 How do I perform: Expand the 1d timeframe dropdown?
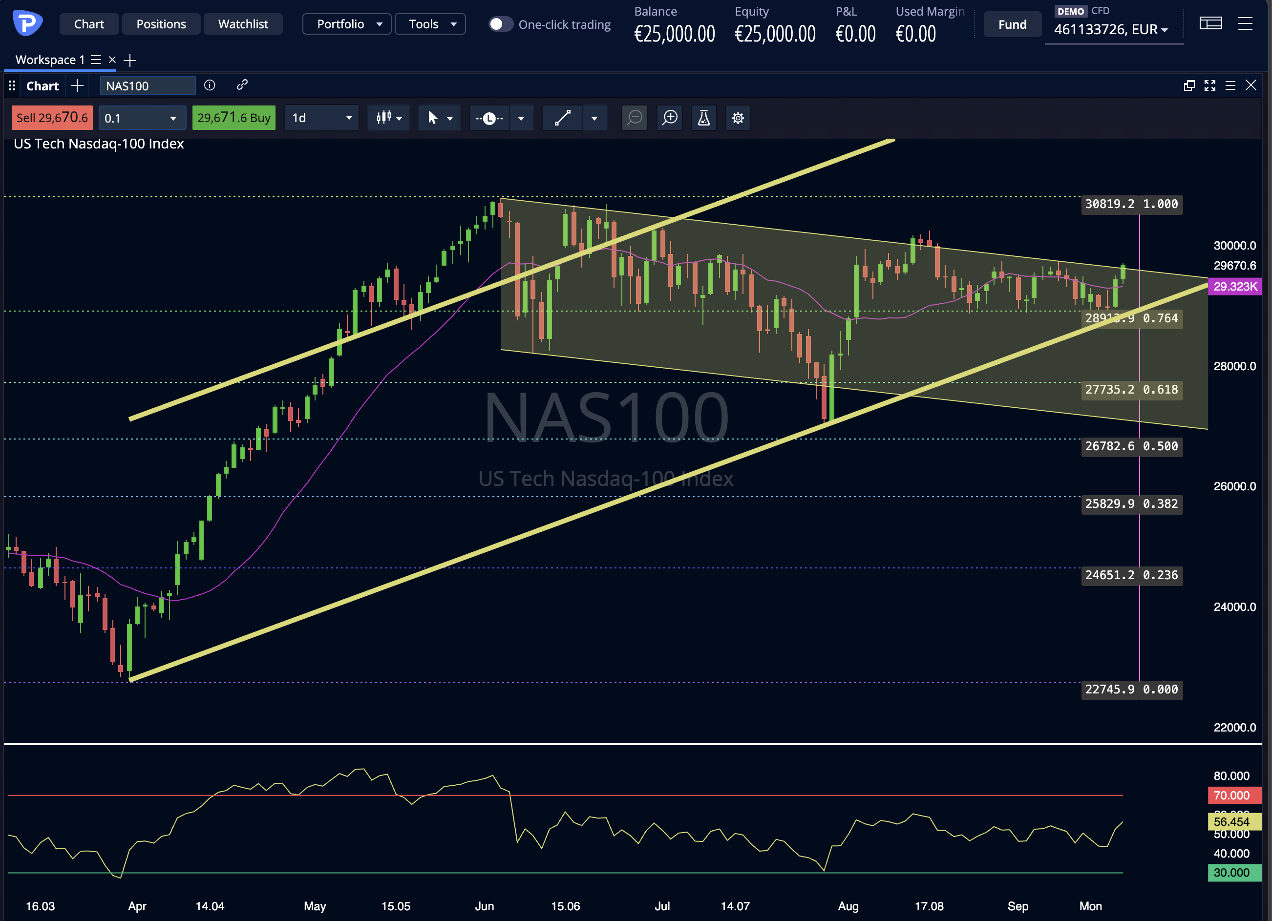[322, 118]
